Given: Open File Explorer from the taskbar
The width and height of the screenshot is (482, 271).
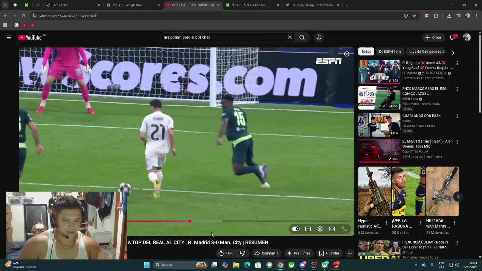Looking at the screenshot, I should click(236, 265).
